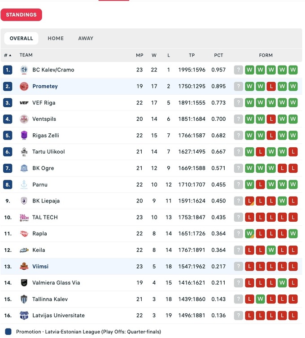Click the TAL TECH team logo
Image resolution: width=305 pixels, height=338 pixels.
pos(24,217)
